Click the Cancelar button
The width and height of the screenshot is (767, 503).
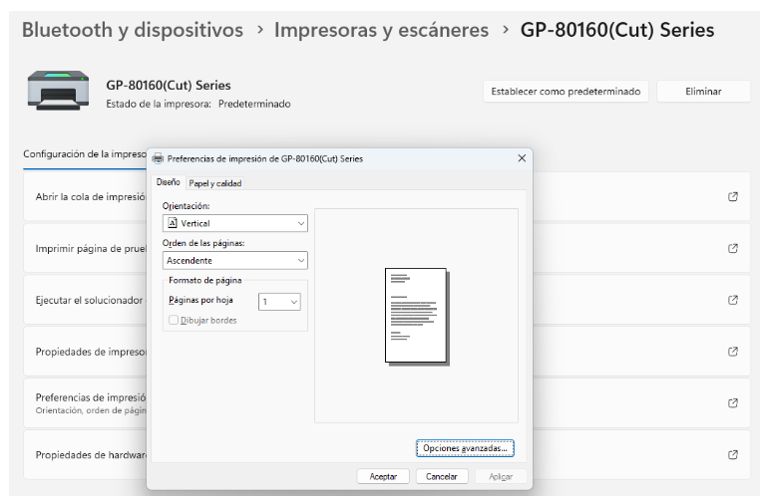click(442, 477)
